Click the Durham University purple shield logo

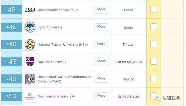(x=30, y=62)
